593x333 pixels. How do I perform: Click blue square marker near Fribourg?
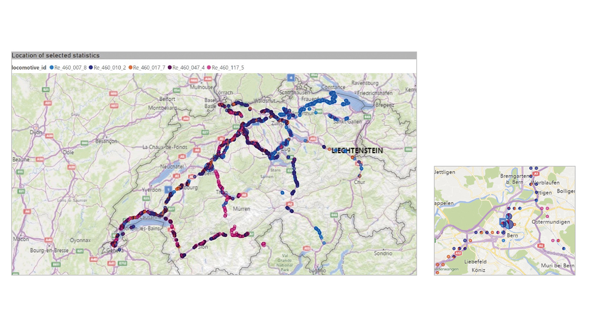pos(168,190)
